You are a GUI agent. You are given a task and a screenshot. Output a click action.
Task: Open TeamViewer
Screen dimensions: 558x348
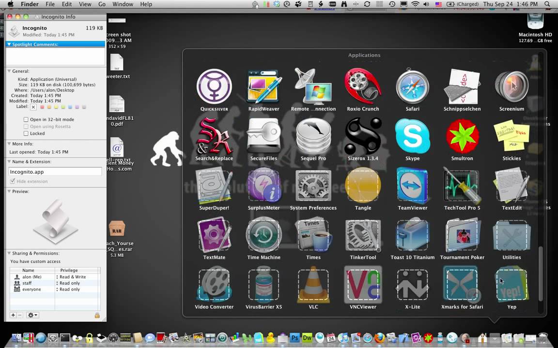click(x=413, y=186)
